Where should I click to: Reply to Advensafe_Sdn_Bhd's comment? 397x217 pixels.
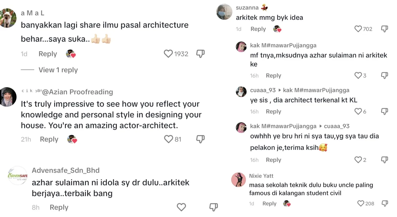(x=59, y=207)
